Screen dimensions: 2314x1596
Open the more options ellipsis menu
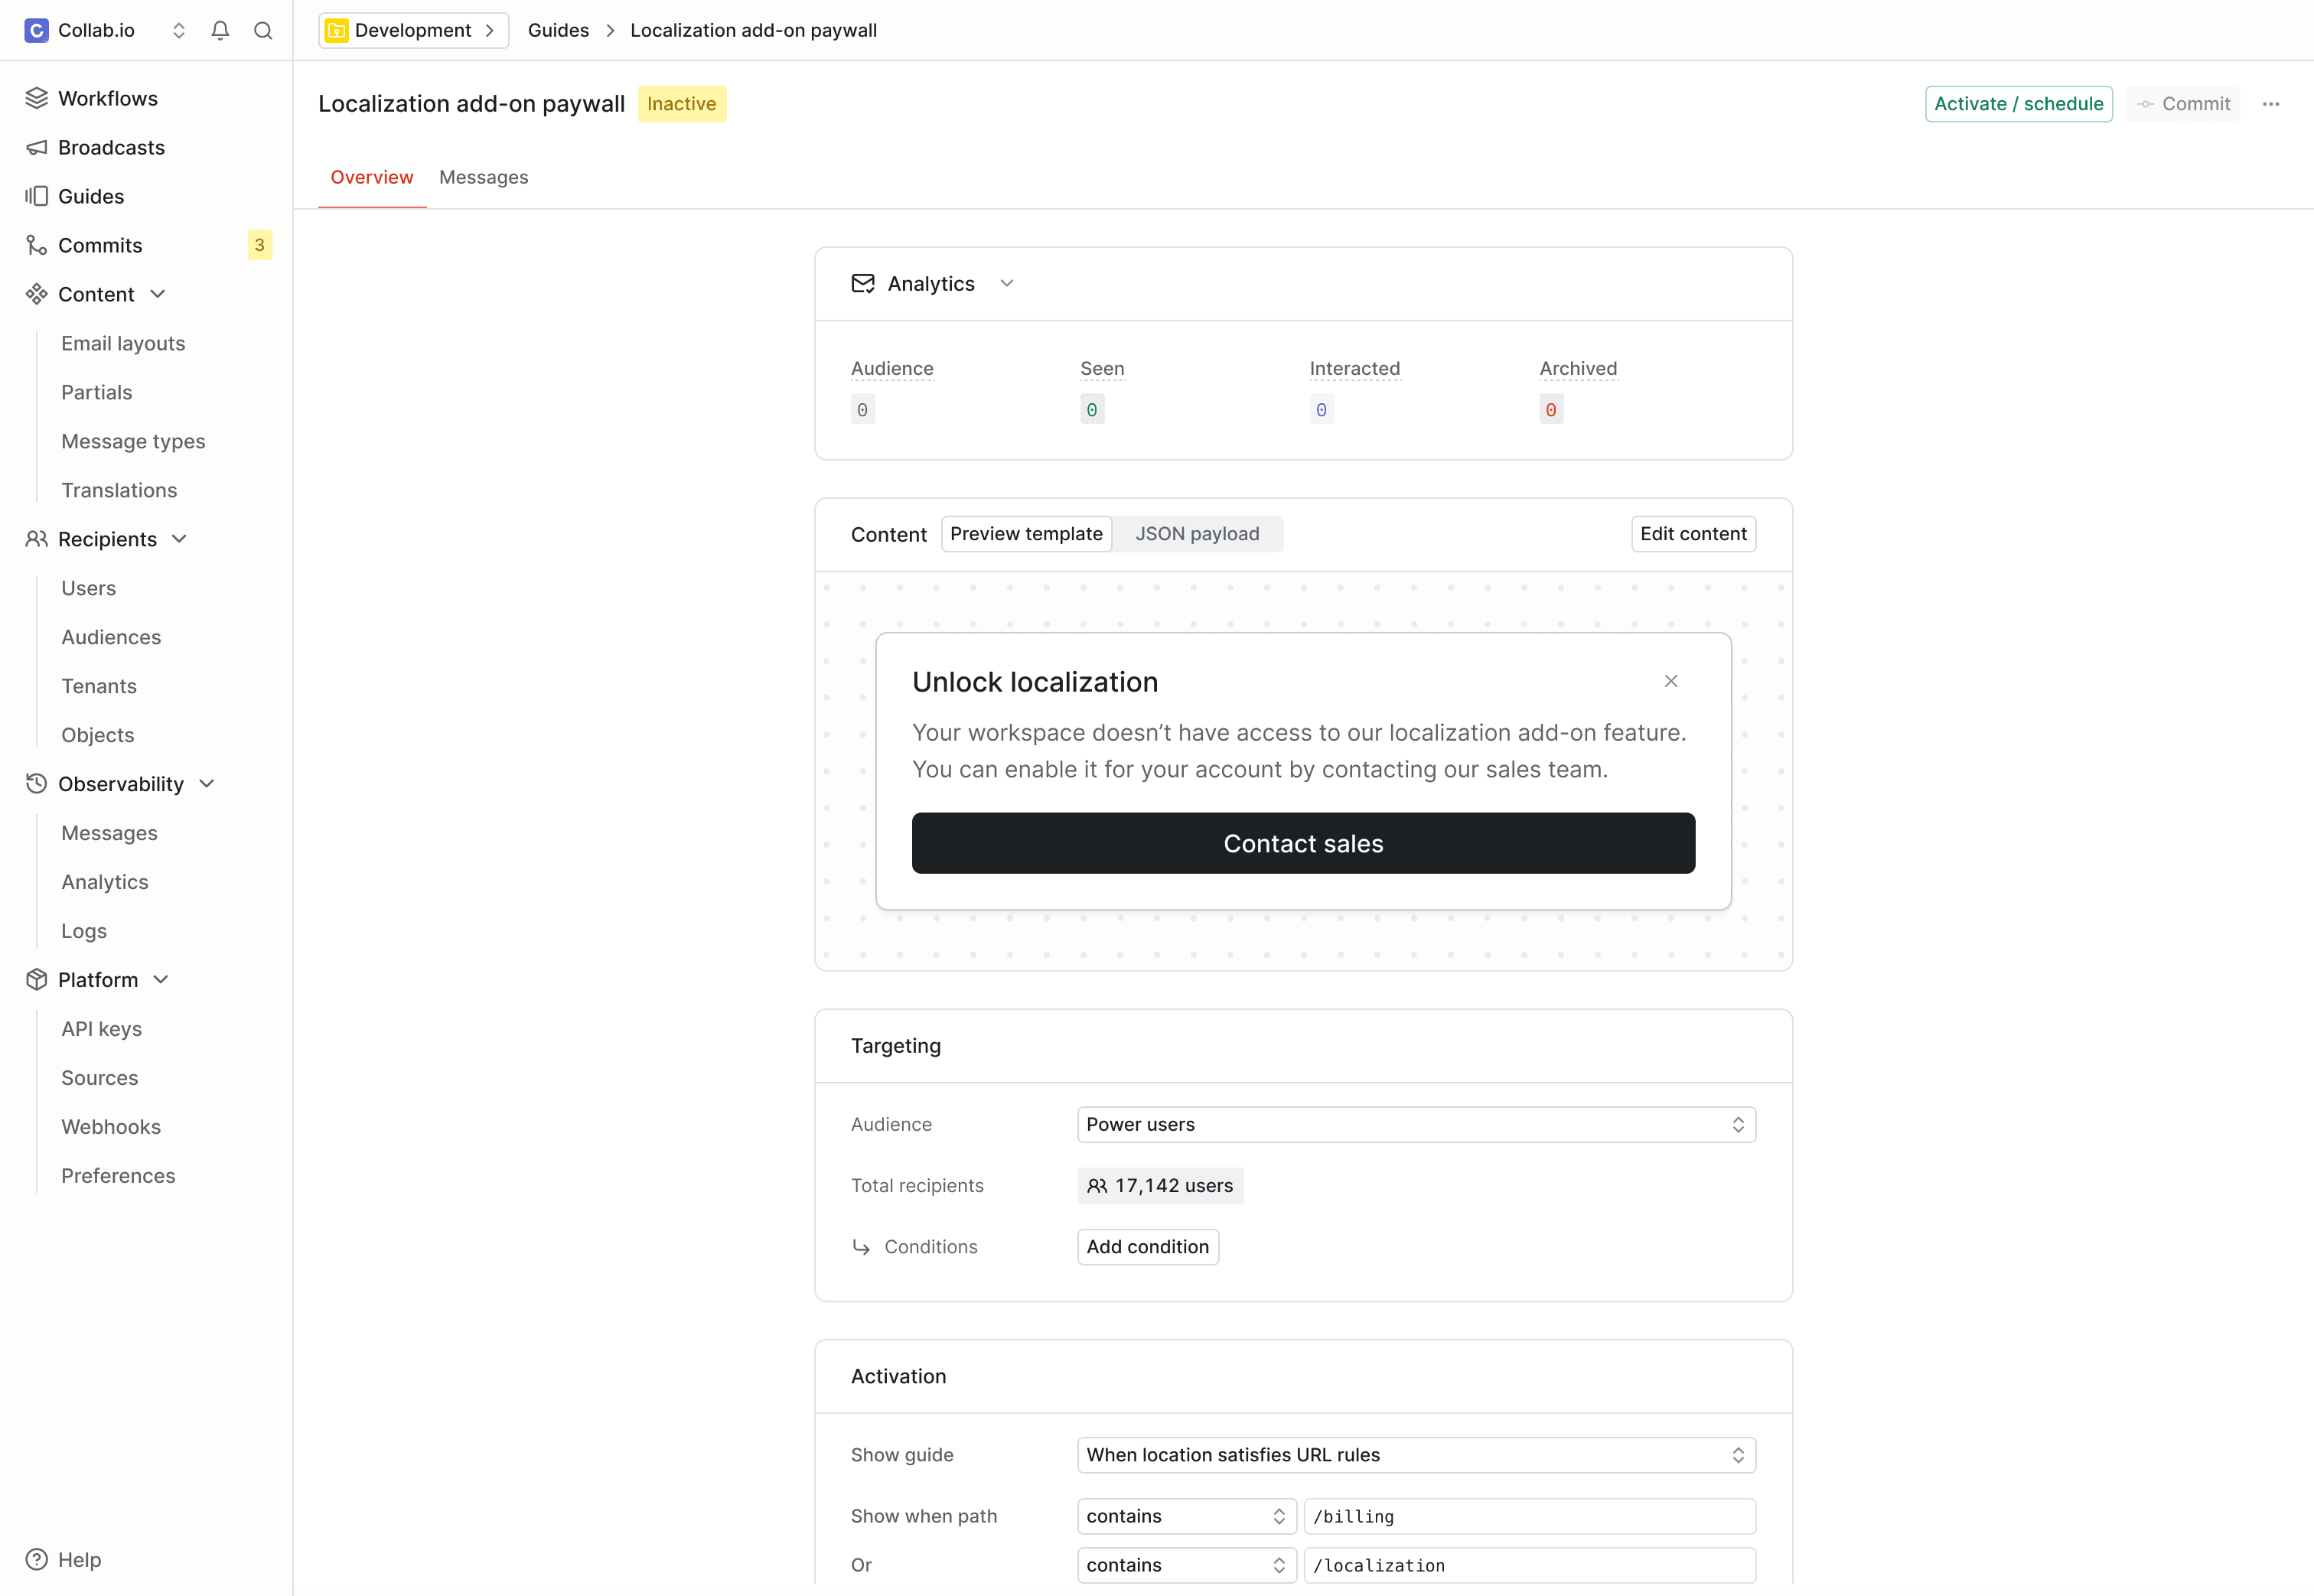click(2271, 104)
